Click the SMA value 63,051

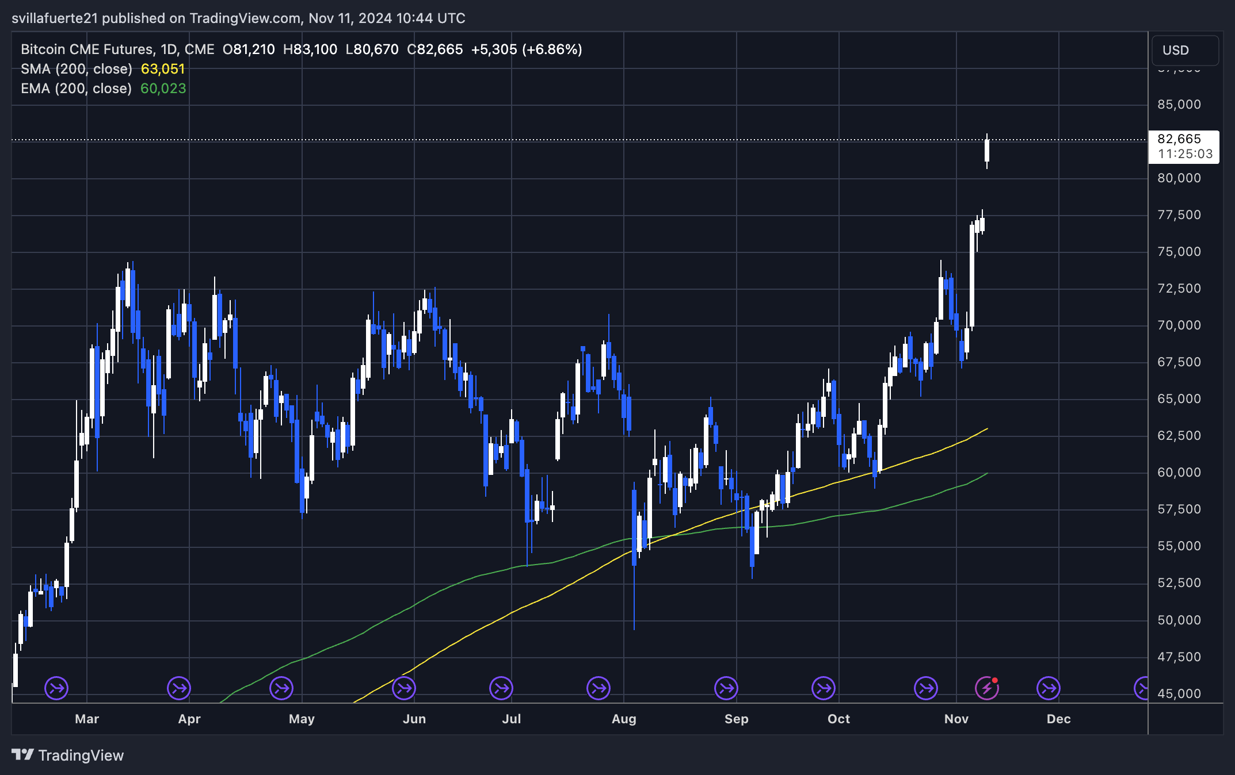tap(163, 69)
